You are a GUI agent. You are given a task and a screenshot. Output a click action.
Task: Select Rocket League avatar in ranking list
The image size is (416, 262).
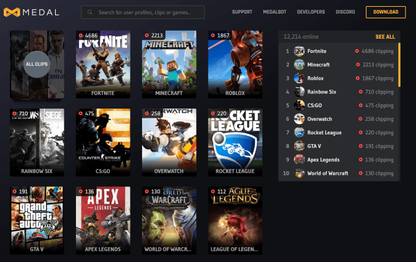coord(299,133)
